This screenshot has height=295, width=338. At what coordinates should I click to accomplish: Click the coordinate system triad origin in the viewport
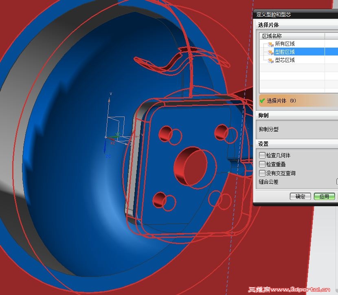coord(106,137)
